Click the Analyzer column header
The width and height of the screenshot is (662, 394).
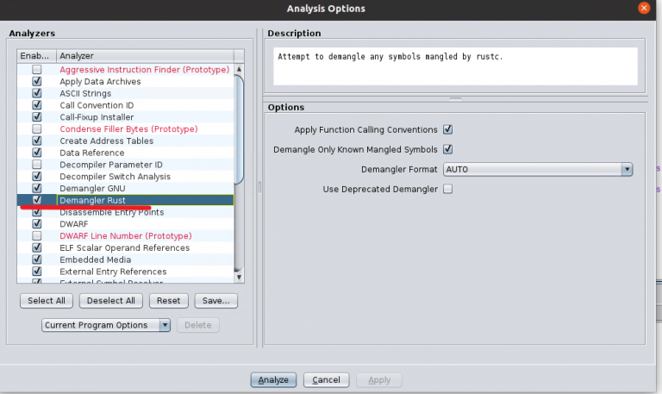click(x=145, y=55)
